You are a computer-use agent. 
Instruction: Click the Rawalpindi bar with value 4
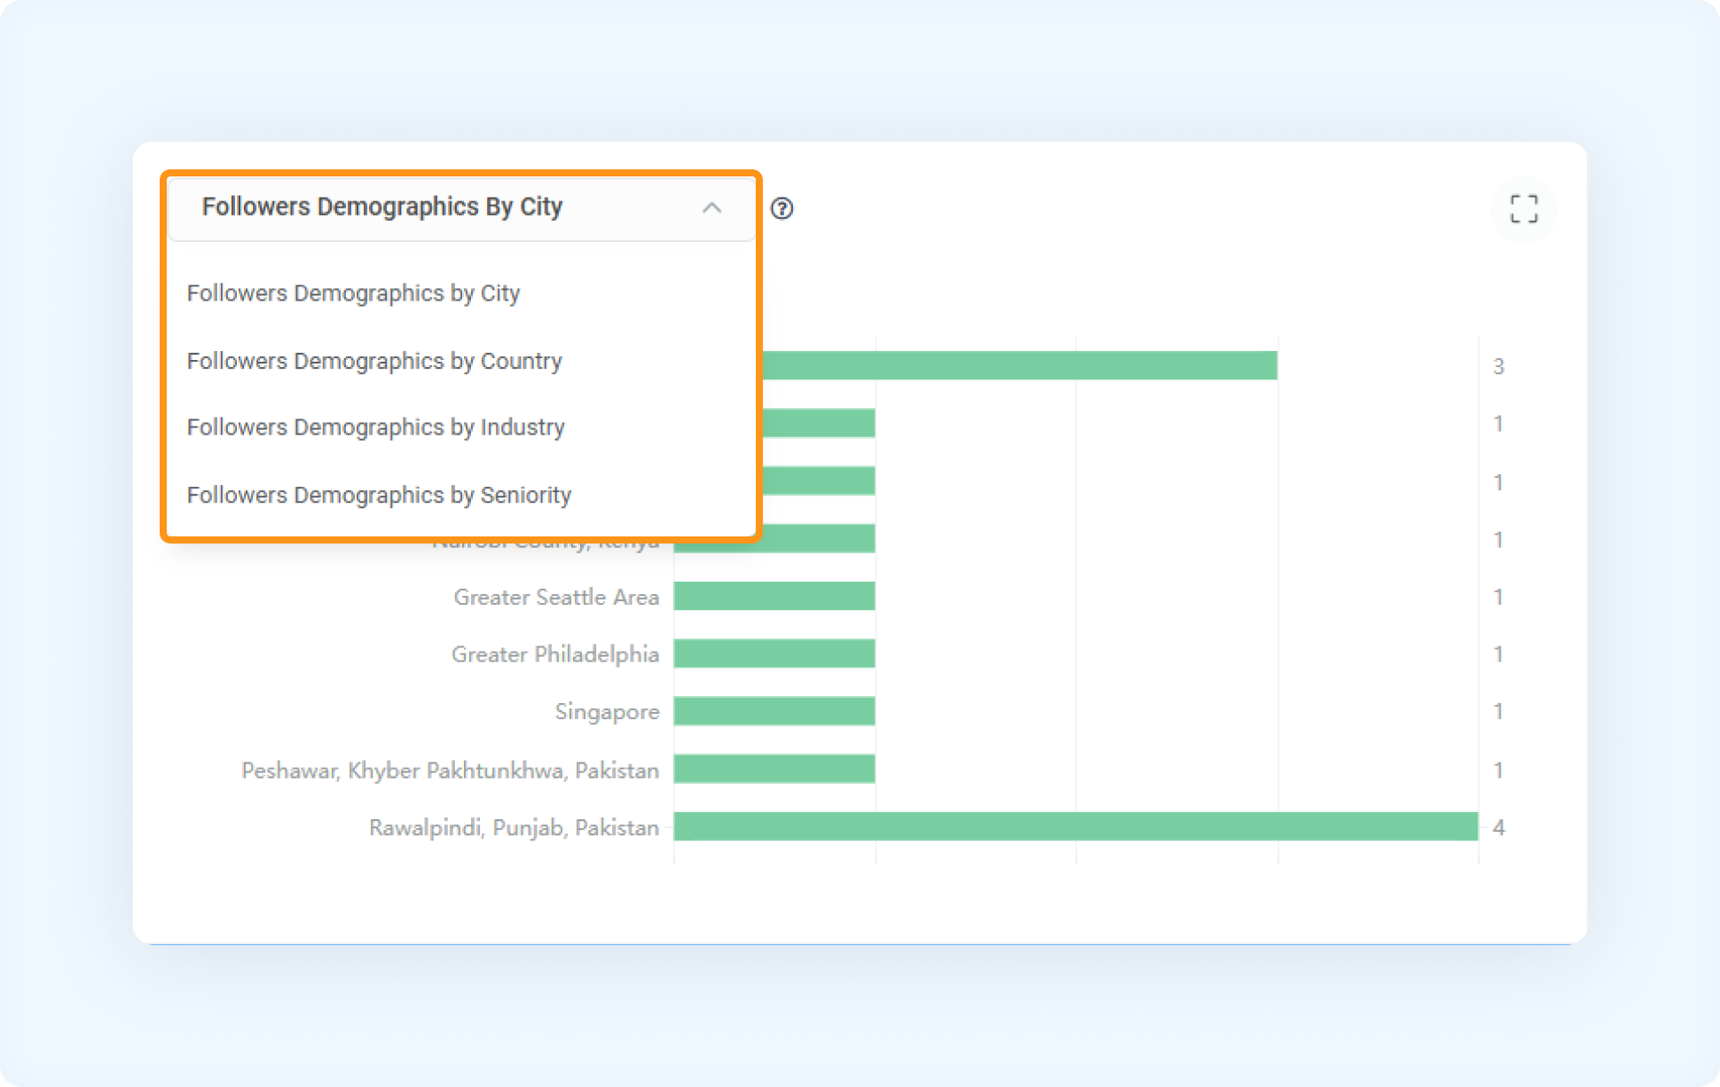1076,826
